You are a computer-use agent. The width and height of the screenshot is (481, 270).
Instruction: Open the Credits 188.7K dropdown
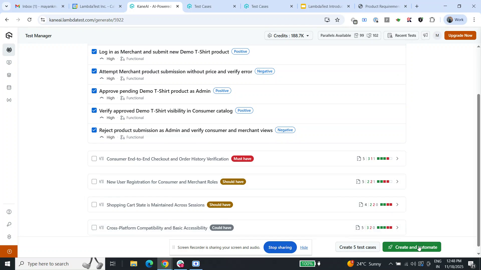click(x=288, y=35)
